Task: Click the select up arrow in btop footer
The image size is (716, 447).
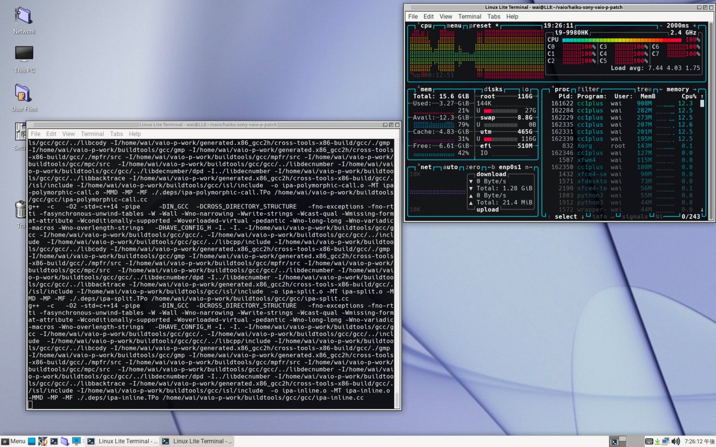Action: pyautogui.click(x=548, y=216)
